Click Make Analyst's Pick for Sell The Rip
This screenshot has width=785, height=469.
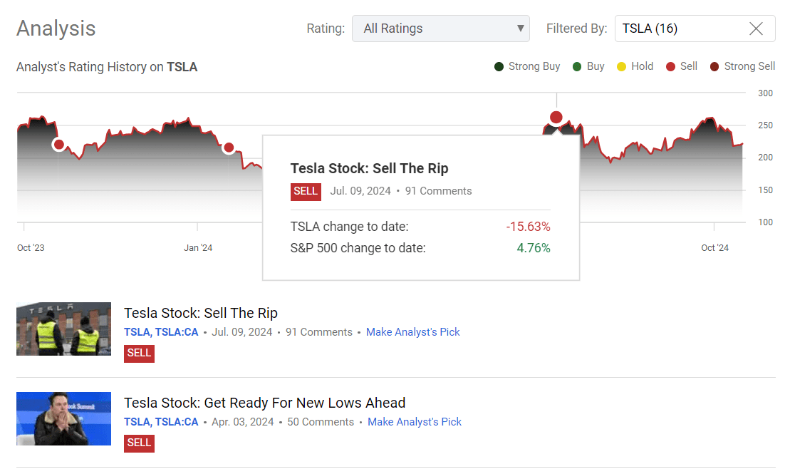412,332
